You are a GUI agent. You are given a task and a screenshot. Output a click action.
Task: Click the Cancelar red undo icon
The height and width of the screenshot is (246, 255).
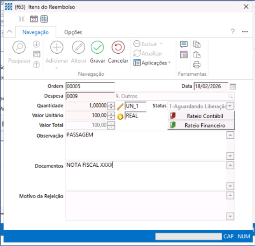(118, 47)
